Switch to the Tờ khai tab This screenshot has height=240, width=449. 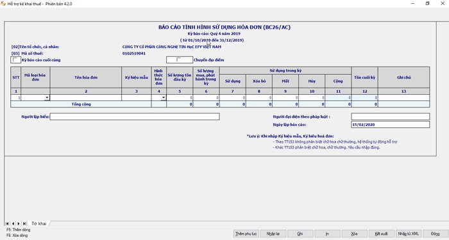pos(38,223)
